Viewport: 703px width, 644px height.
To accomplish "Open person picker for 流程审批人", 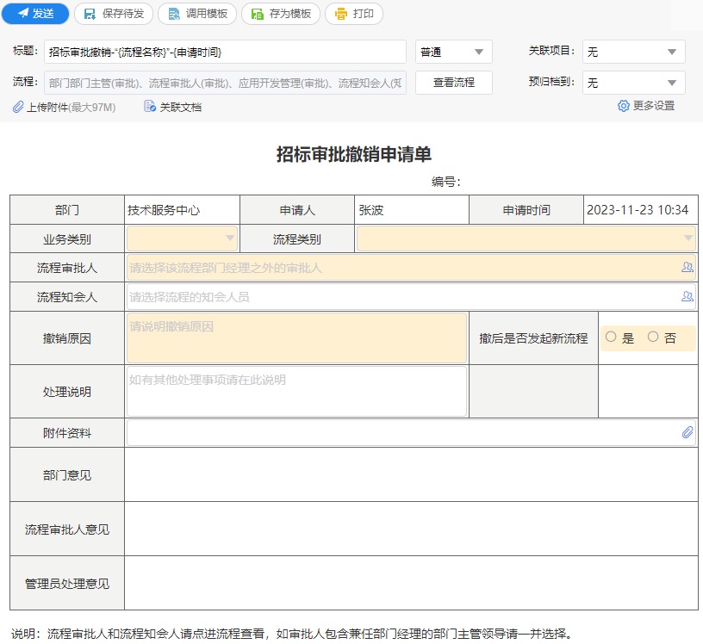I will pos(687,268).
